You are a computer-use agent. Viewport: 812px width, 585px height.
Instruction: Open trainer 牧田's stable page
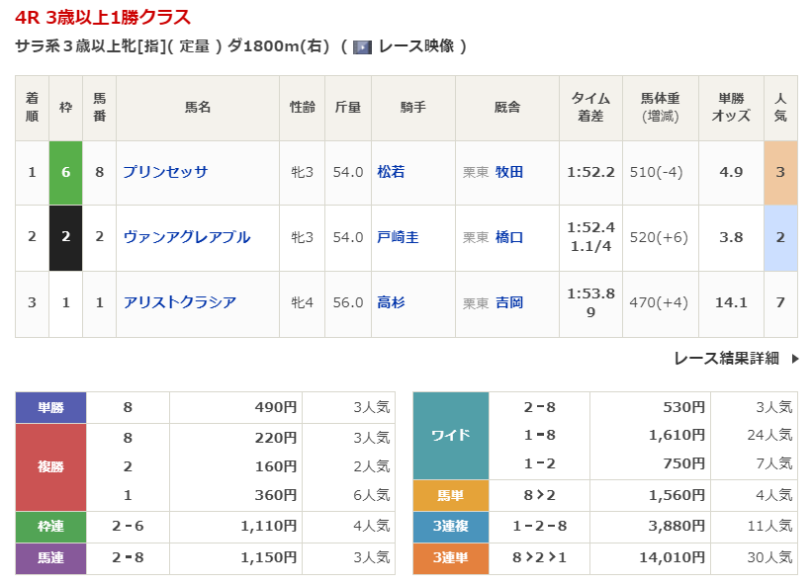point(509,172)
